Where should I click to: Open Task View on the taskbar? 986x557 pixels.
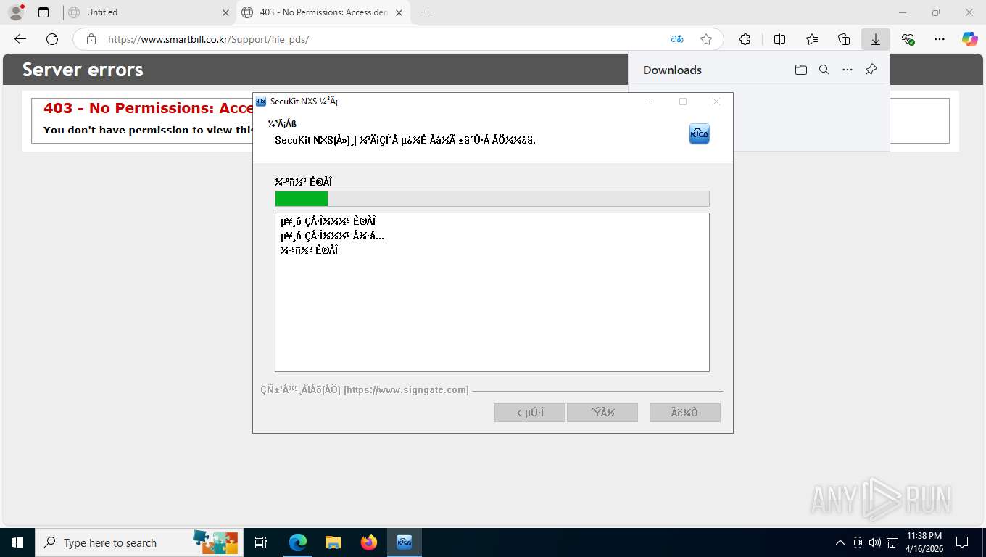[x=261, y=542]
